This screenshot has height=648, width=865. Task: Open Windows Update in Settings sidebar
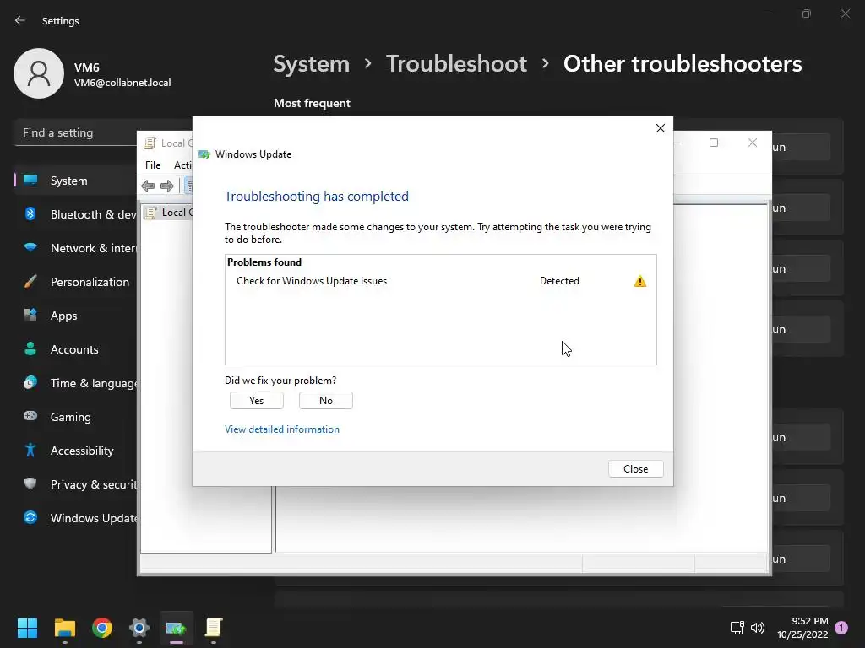(x=75, y=518)
